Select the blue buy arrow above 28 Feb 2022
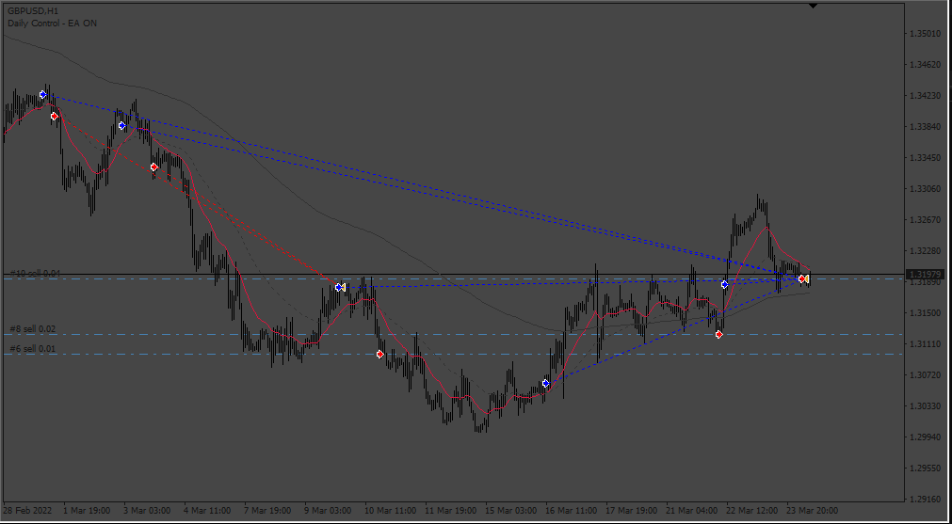 point(42,95)
